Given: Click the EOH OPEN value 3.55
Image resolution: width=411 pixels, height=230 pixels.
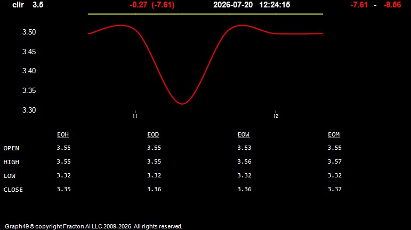Looking at the screenshot, I should (x=63, y=148).
